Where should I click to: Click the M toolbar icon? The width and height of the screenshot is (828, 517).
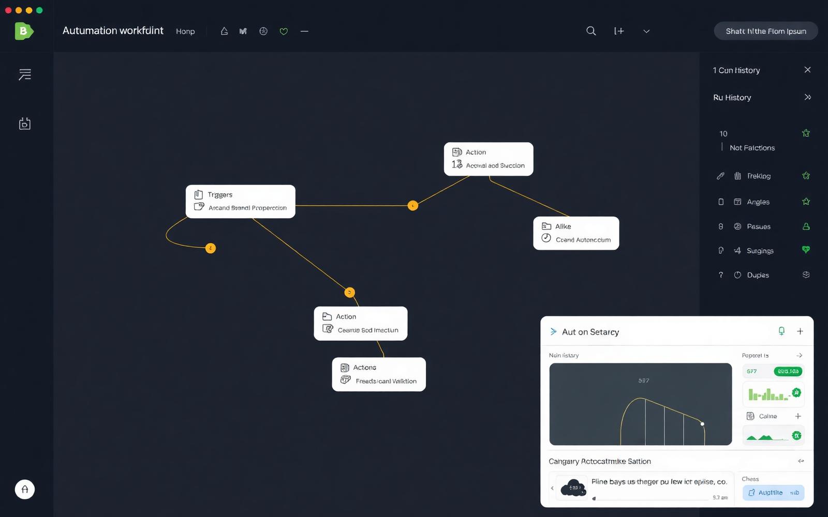click(243, 31)
